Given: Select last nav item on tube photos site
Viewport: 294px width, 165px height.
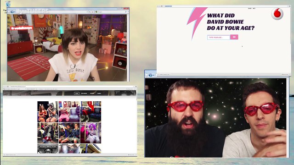Looking at the screenshot, I should point(99,93).
